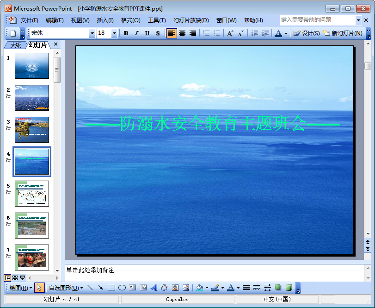
Task: Select Center alignment
Action: click(x=182, y=33)
